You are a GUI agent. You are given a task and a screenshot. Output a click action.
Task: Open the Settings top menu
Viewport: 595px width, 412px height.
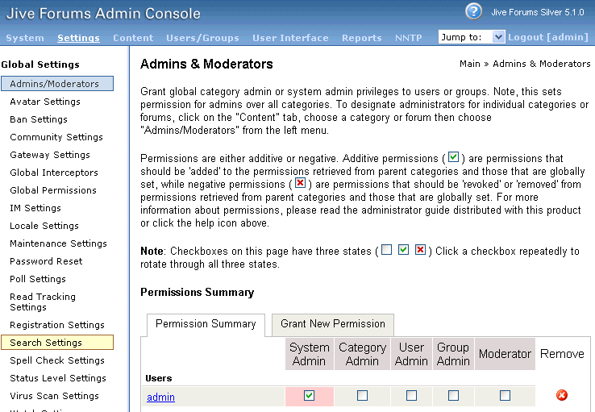(x=78, y=38)
